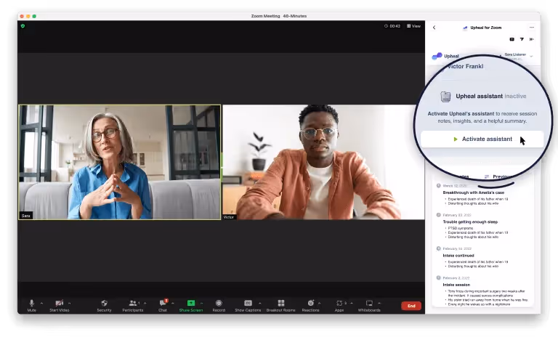Screen dimensions: 558x337
Task: Expand share options arrow beside Share Screen
Action: [x=201, y=303]
